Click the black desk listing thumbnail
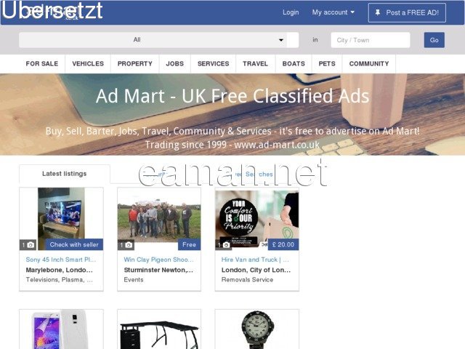The width and height of the screenshot is (465, 349). pos(159,329)
